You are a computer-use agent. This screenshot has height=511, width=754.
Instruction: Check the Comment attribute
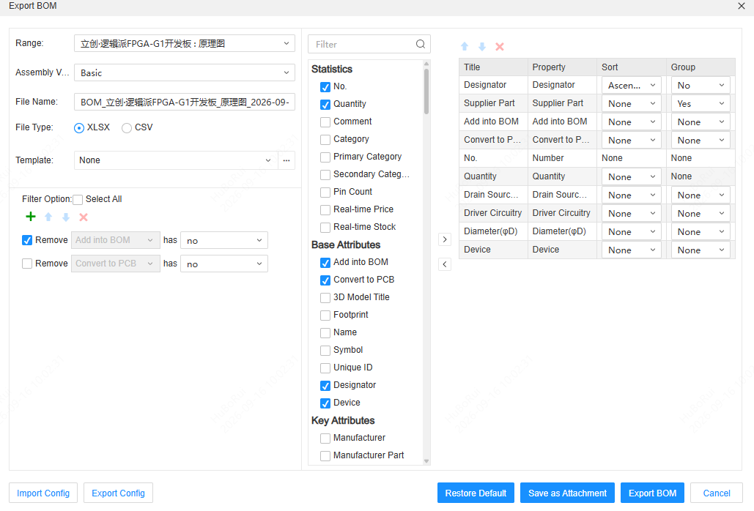click(x=325, y=122)
